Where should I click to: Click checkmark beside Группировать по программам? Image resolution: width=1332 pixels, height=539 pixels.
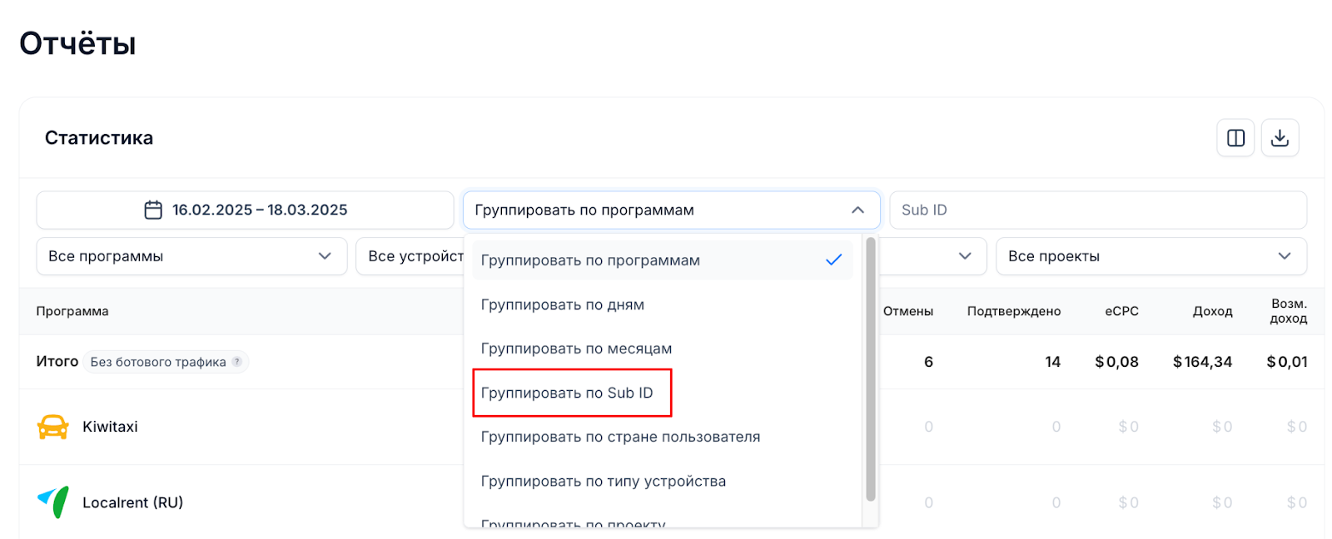(833, 260)
